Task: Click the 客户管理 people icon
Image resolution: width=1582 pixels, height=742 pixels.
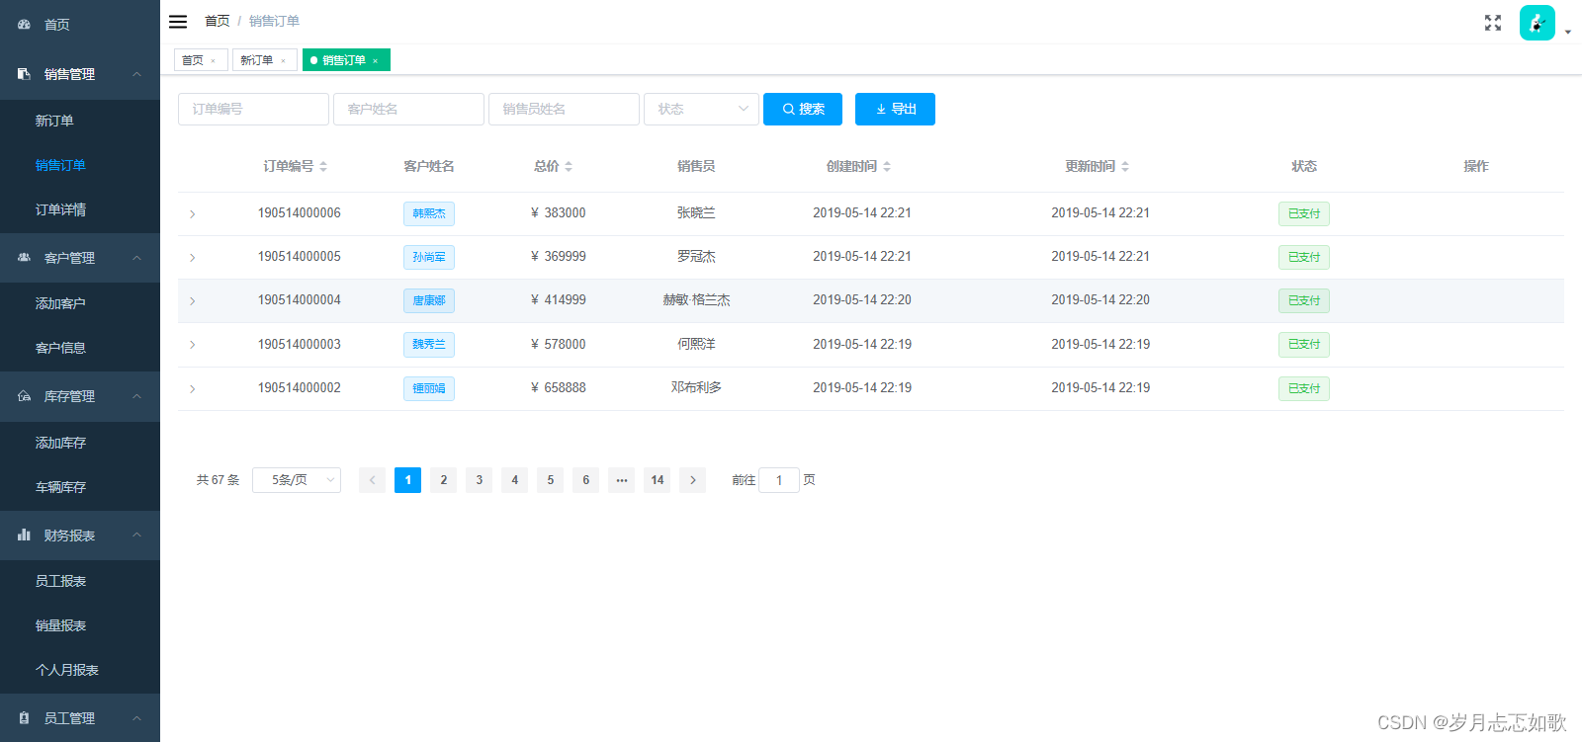Action: pos(24,258)
